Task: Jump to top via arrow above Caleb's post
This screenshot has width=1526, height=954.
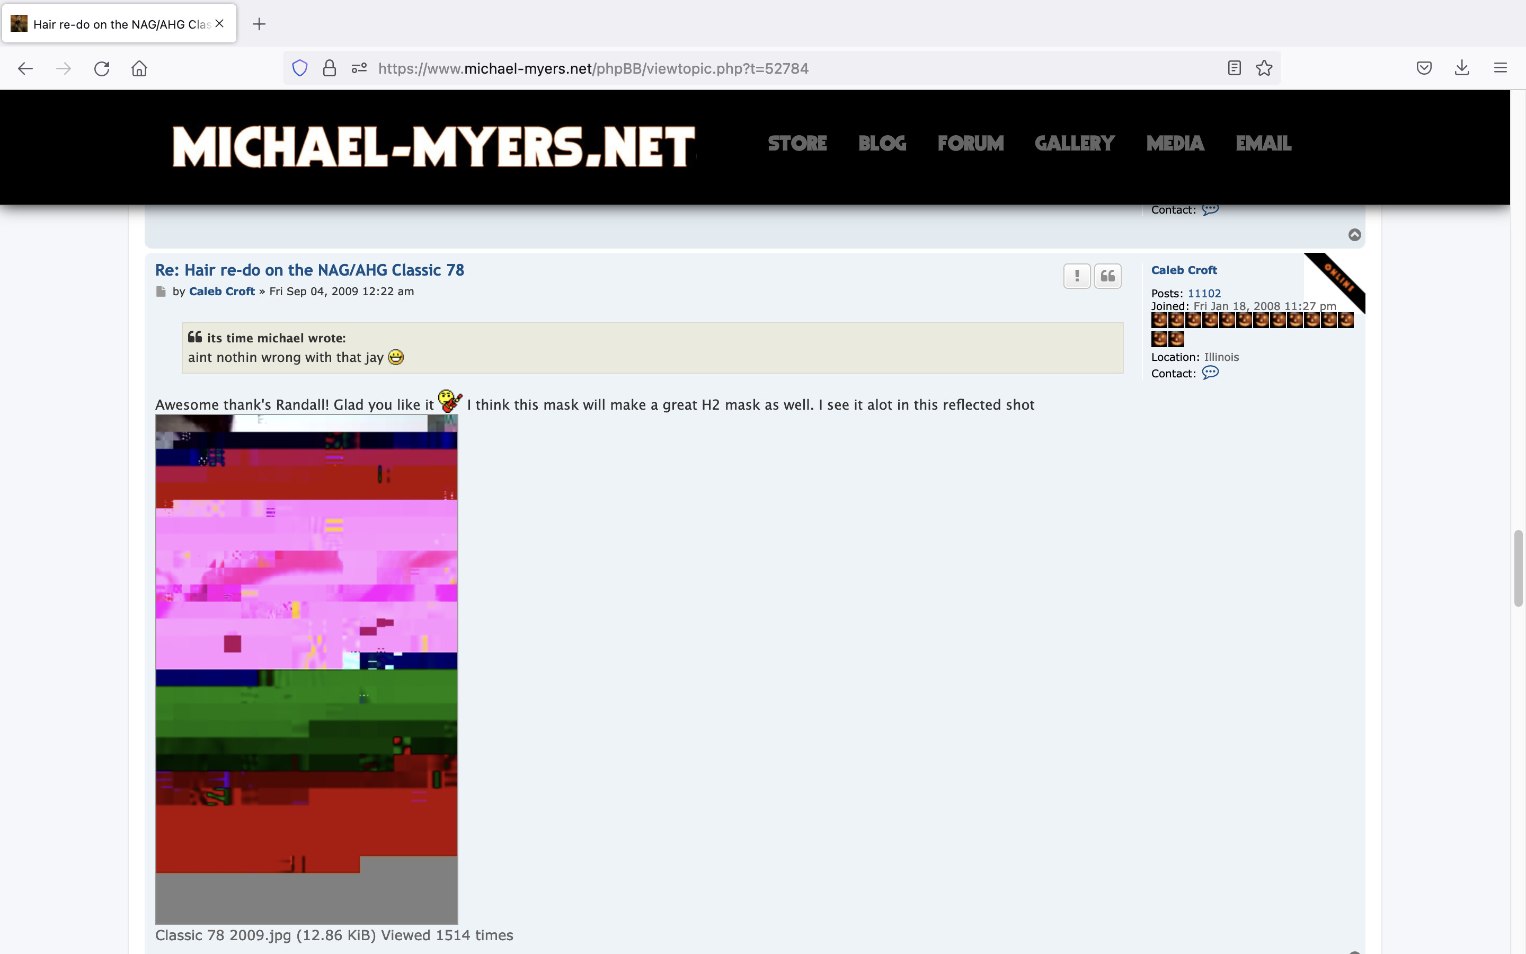Action: coord(1354,235)
